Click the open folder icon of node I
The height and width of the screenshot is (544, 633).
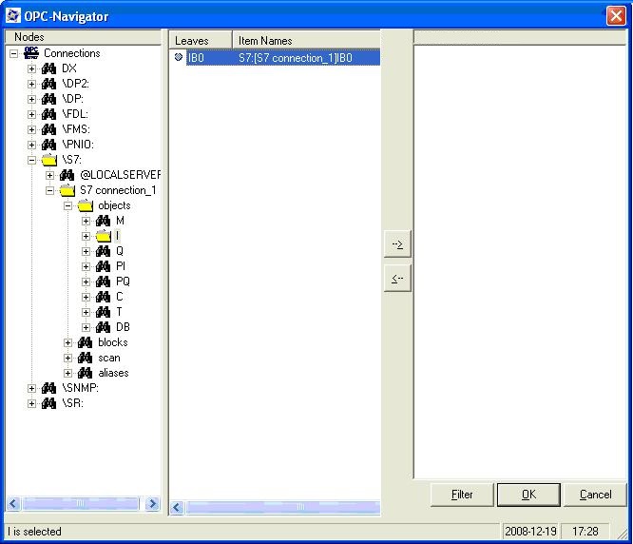pos(104,236)
